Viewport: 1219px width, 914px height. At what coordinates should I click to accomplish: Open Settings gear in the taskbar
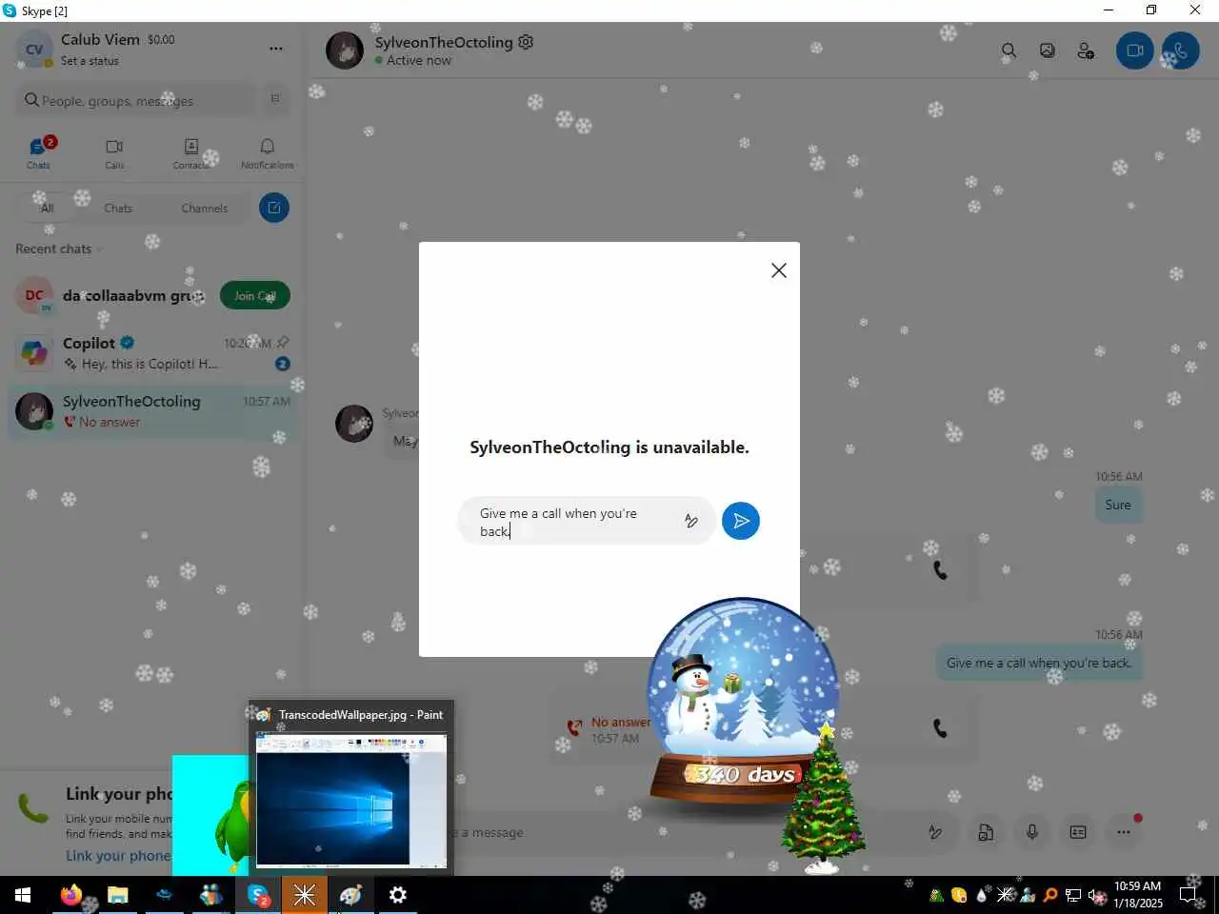point(398,895)
